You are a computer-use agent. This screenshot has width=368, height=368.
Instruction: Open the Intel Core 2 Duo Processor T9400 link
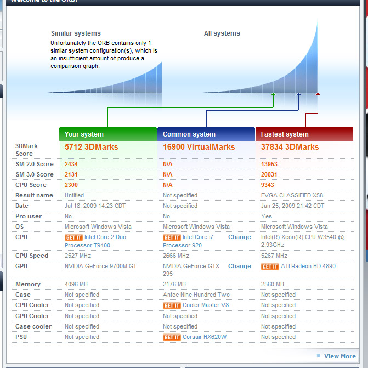point(95,241)
